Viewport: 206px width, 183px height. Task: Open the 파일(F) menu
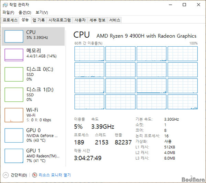pyautogui.click(x=8, y=13)
